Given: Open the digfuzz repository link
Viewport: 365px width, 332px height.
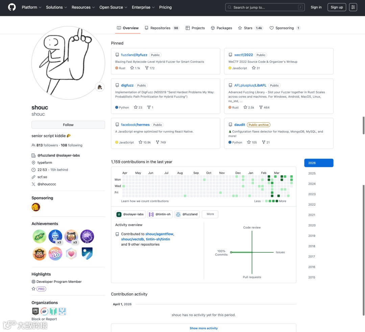Looking at the screenshot, I should [127, 85].
